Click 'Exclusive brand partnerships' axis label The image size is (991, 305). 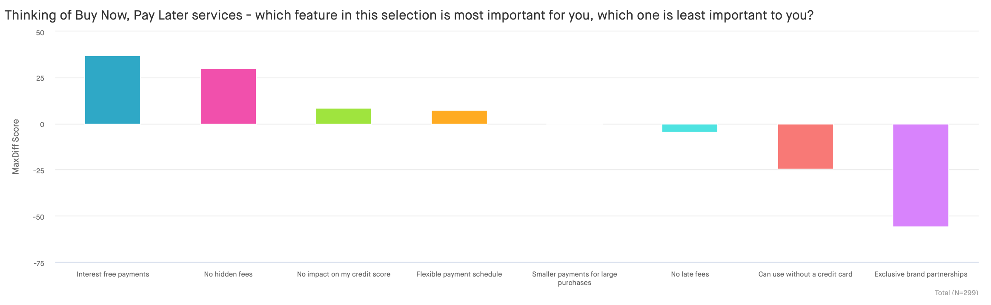921,274
